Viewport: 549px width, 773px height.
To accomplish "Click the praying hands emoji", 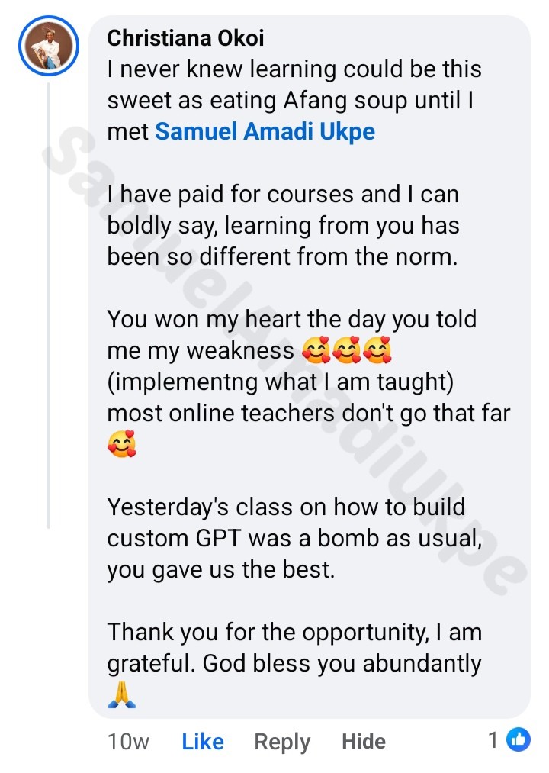I will (121, 694).
